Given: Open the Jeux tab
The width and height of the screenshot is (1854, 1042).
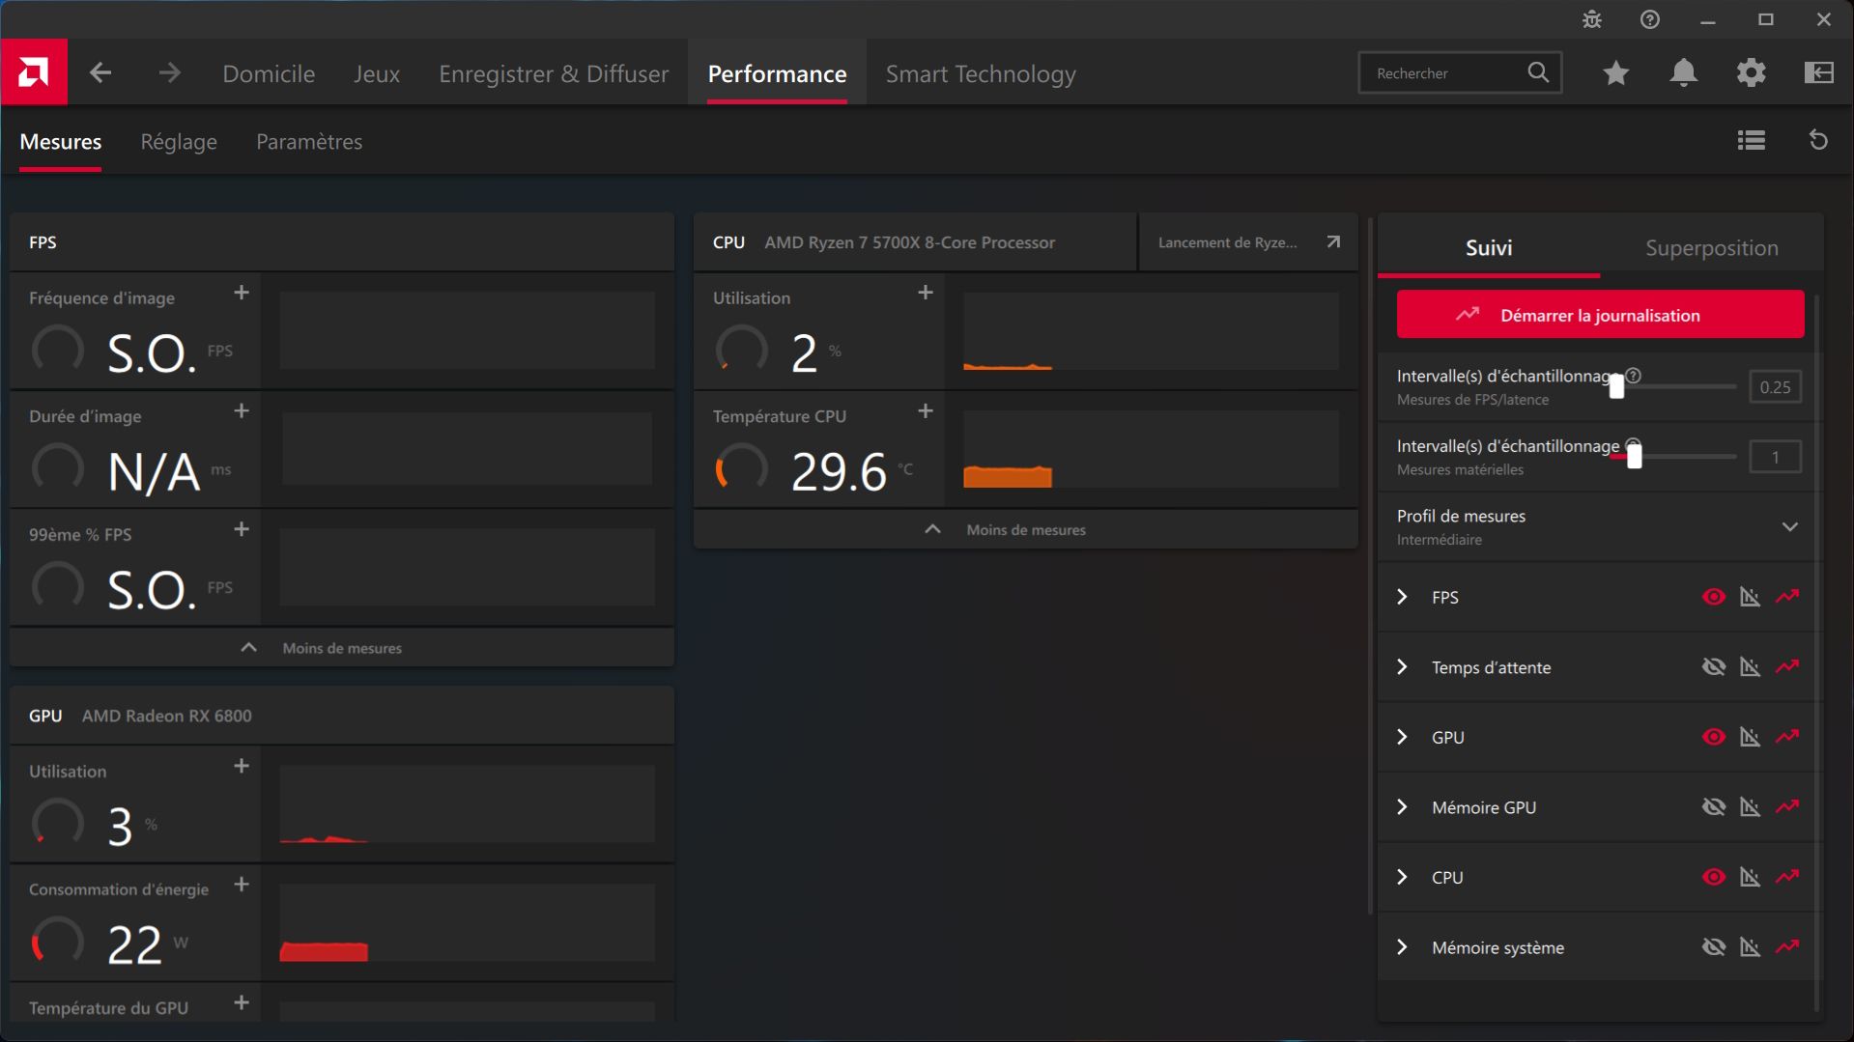Looking at the screenshot, I should pyautogui.click(x=377, y=73).
